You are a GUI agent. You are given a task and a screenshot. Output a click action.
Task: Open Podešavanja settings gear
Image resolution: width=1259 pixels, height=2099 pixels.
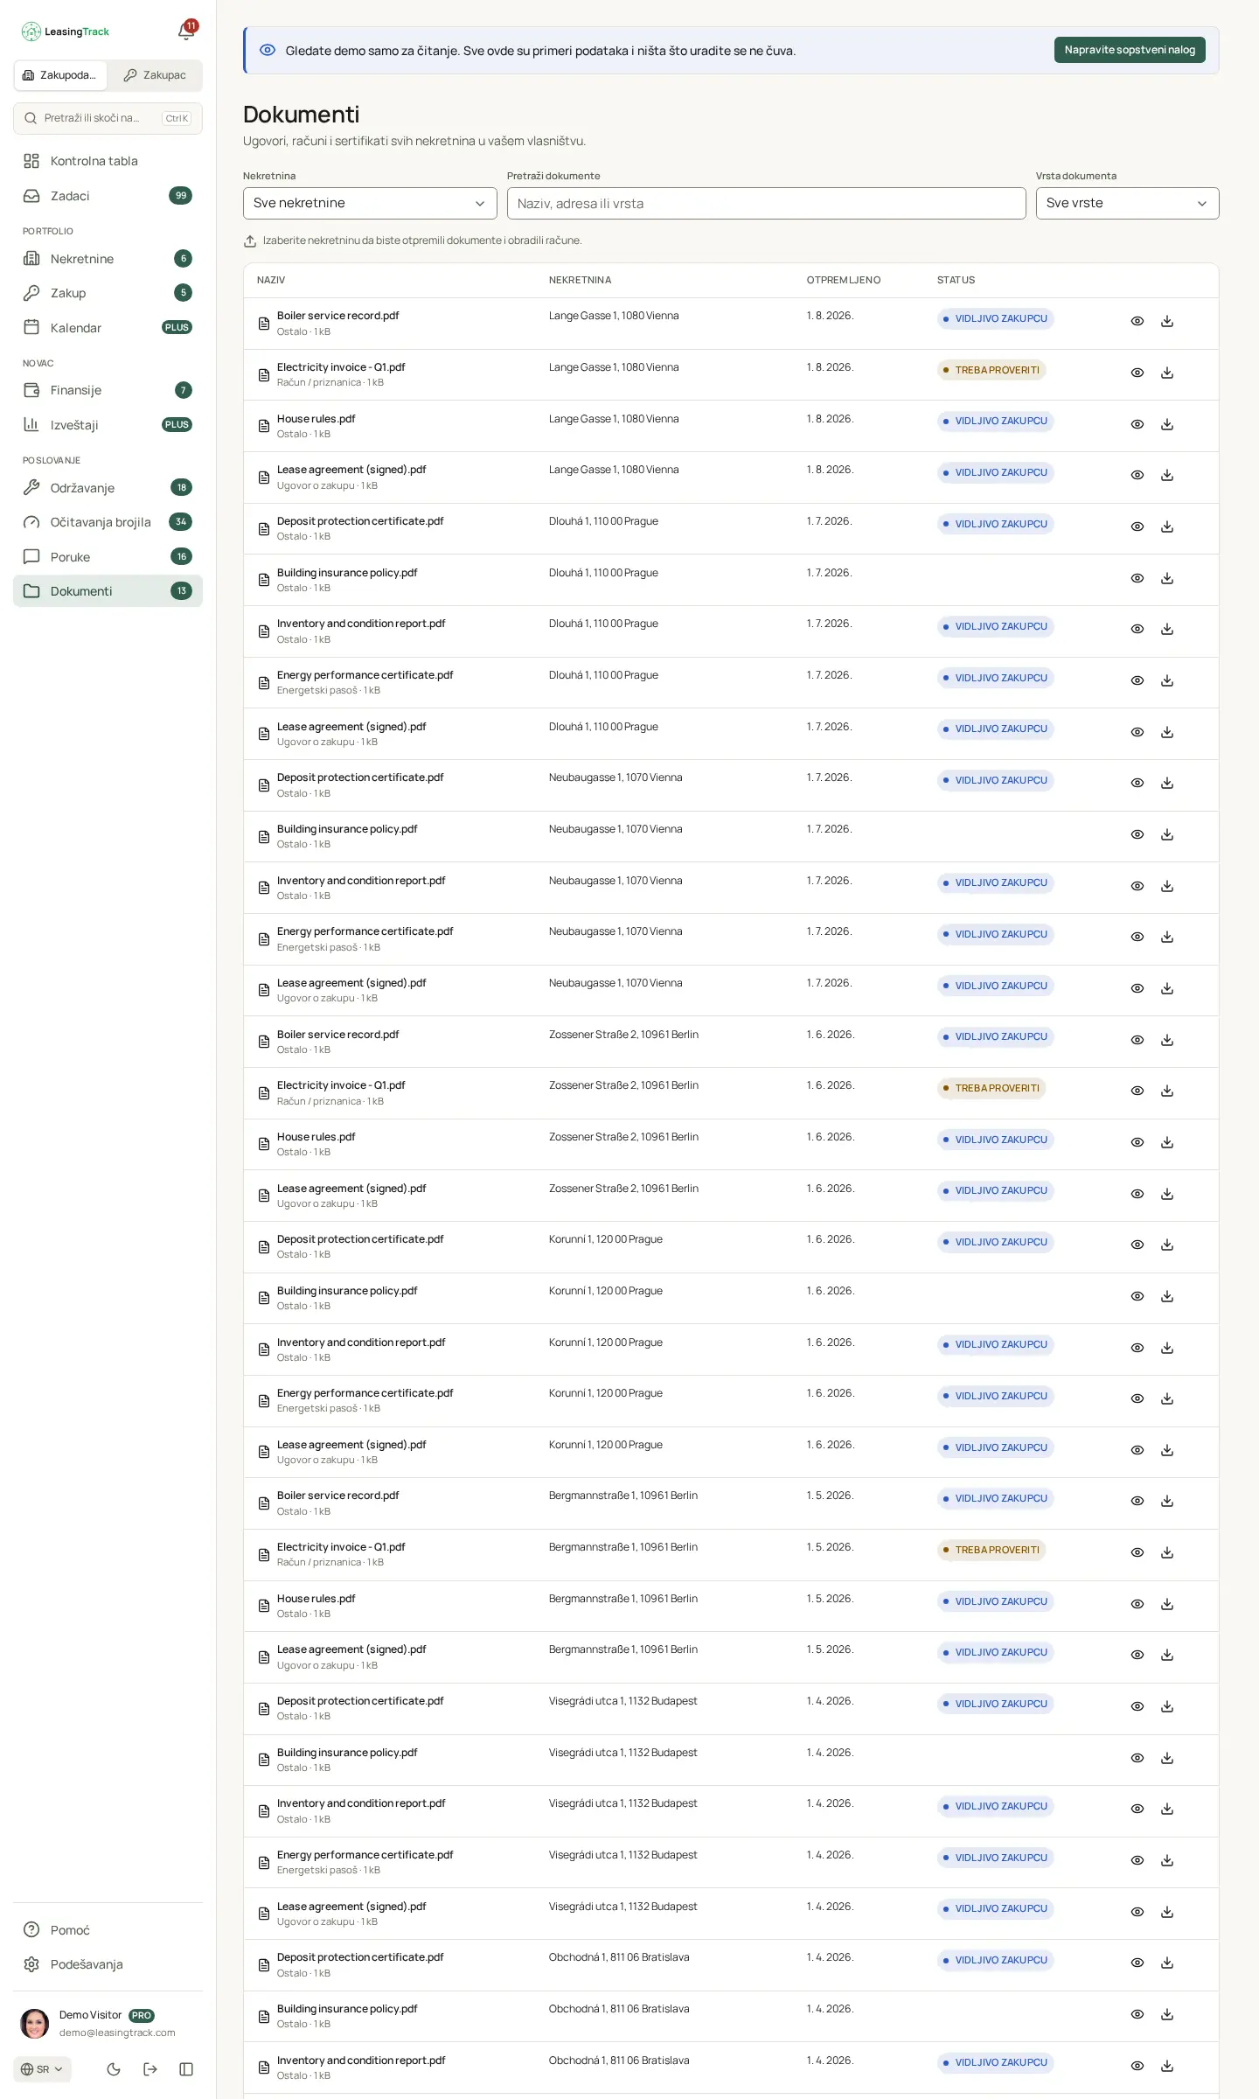point(108,1964)
